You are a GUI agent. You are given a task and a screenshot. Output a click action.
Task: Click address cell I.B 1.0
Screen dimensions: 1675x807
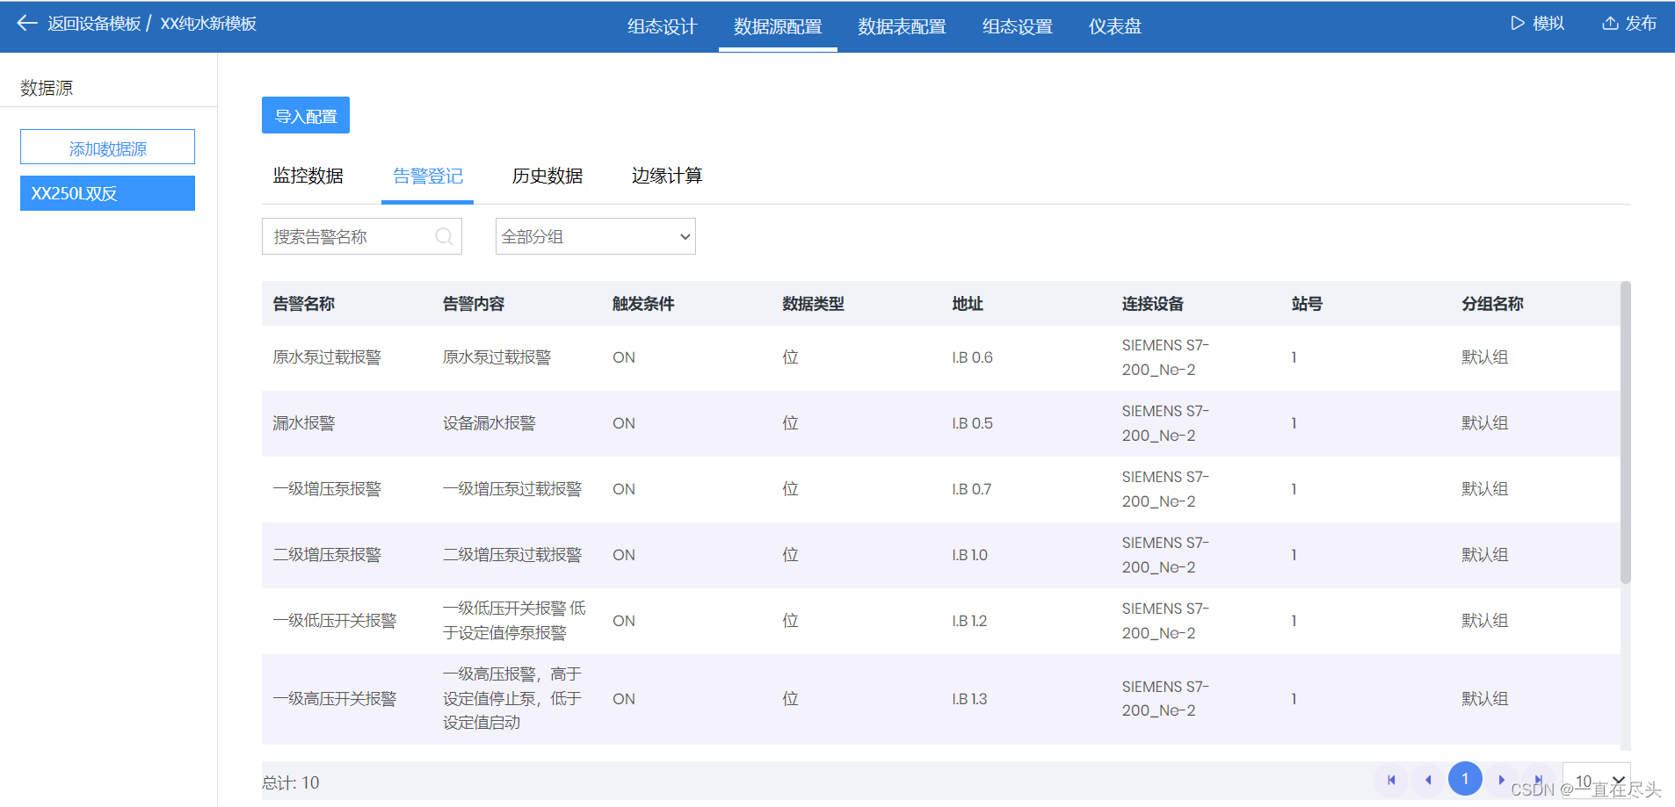(x=969, y=555)
